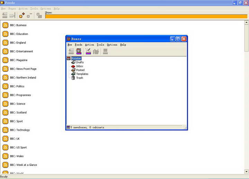Click the globe search icon in Boxes toolbar
The height and width of the screenshot is (179, 249).
pyautogui.click(x=79, y=51)
